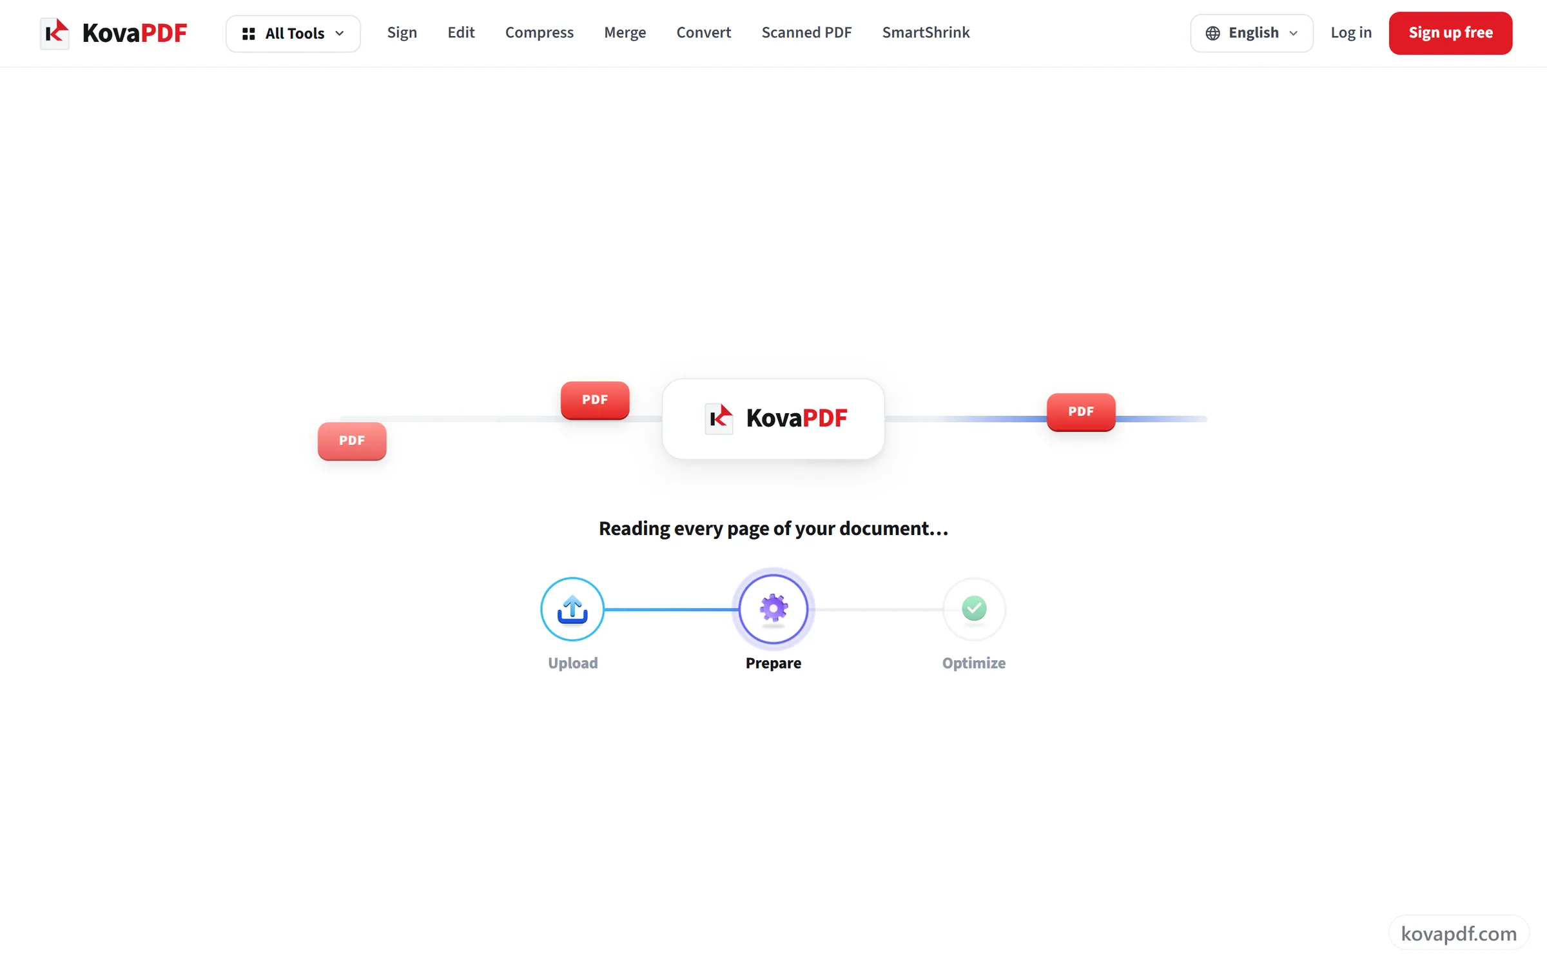Open the All Tools dropdown
1547x967 pixels.
293,34
